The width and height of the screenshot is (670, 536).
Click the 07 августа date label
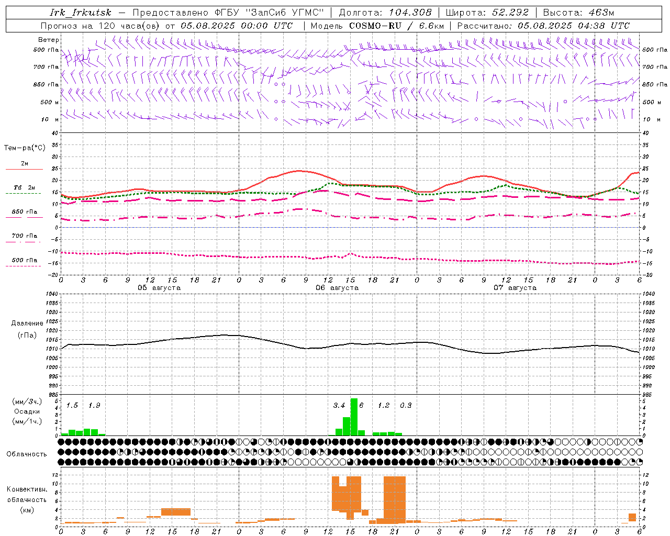[515, 288]
